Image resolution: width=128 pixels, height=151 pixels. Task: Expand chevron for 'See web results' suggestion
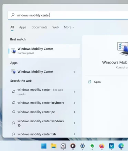point(75,92)
